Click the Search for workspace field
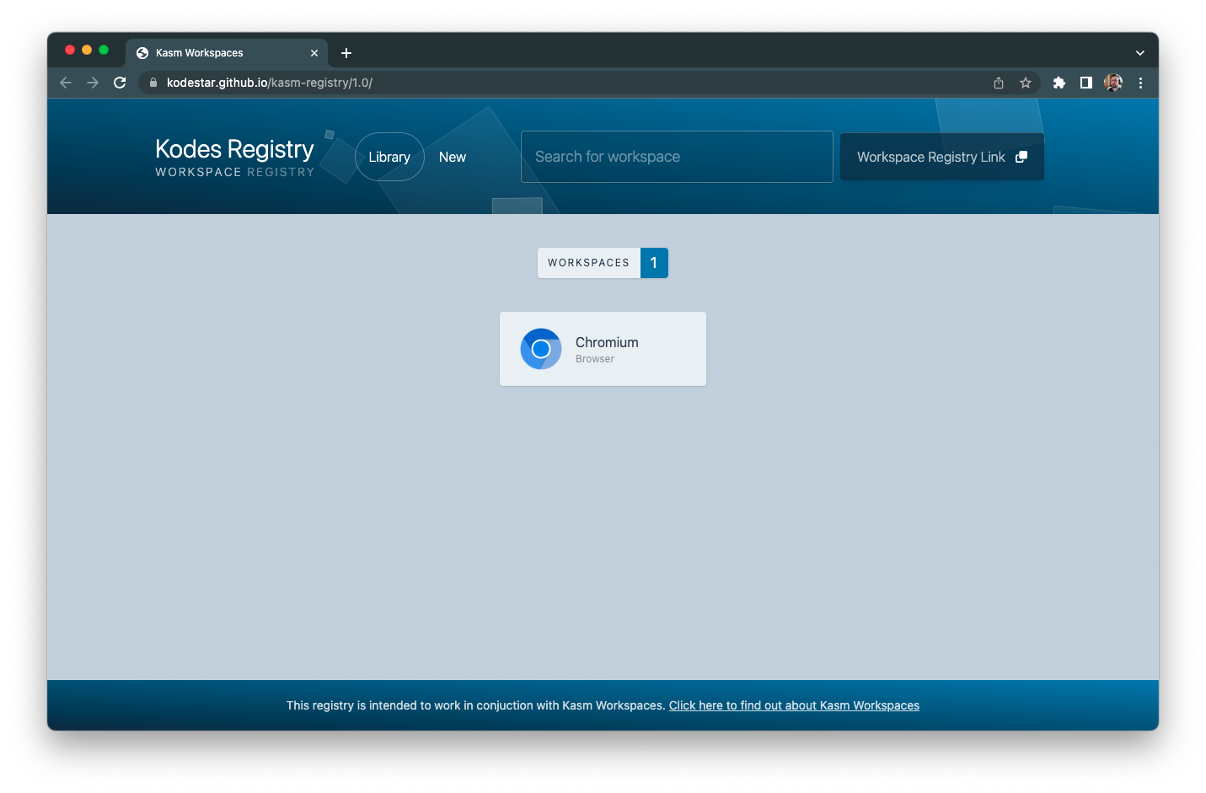Image resolution: width=1206 pixels, height=793 pixels. pos(677,157)
